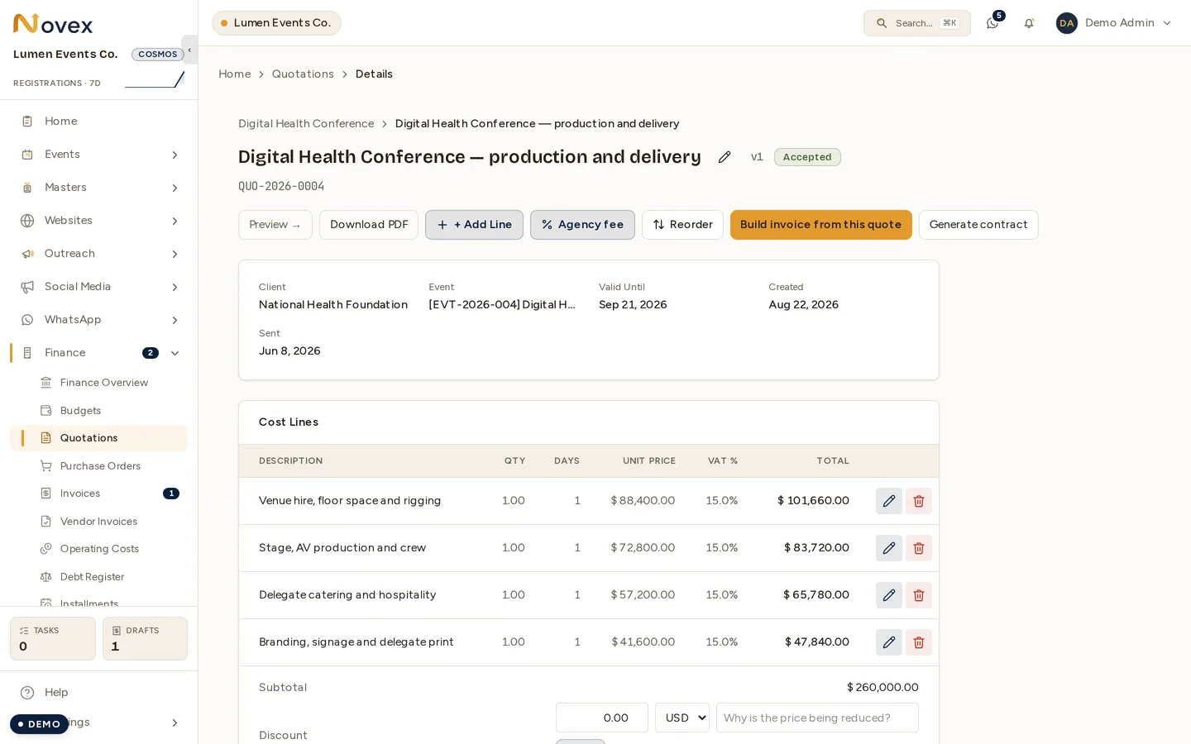Edit the Branding, signage line
The height and width of the screenshot is (744, 1191).
click(x=889, y=642)
